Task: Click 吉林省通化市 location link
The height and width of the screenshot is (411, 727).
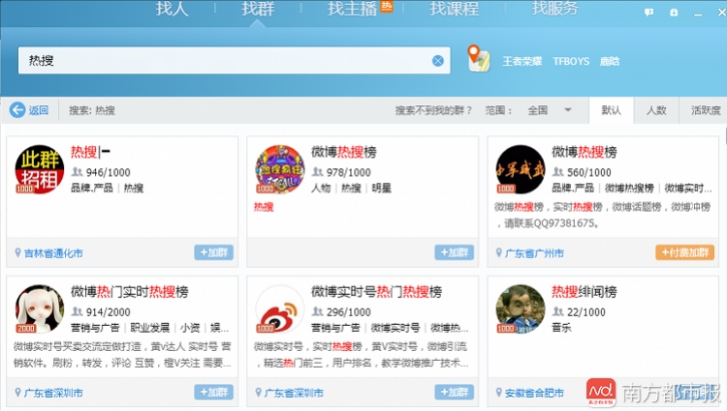Action: (53, 253)
